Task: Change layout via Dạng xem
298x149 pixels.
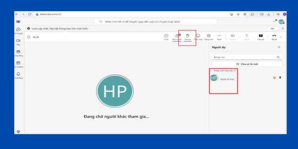Action: [209, 37]
